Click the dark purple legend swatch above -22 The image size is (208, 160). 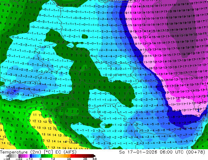pyautogui.click(x=19, y=156)
